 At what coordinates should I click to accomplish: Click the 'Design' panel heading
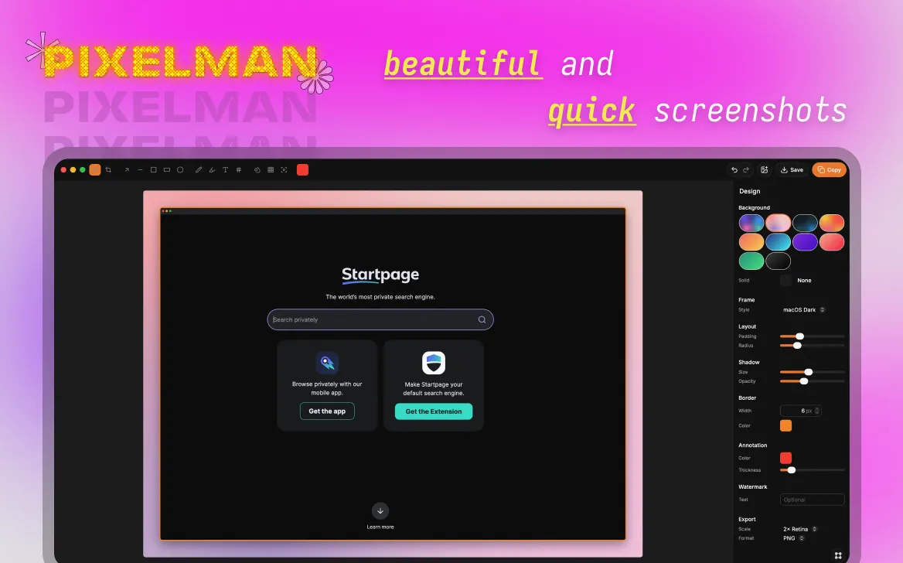click(750, 191)
